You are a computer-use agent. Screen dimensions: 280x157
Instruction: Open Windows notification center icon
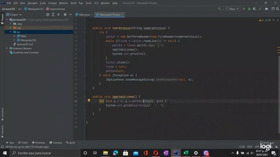point(274,153)
